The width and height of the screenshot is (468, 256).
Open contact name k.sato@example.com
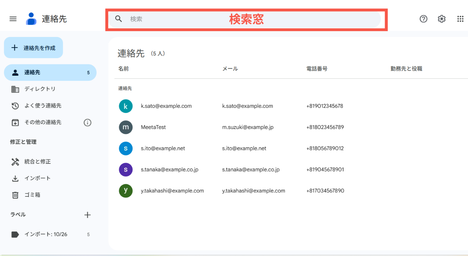click(166, 106)
